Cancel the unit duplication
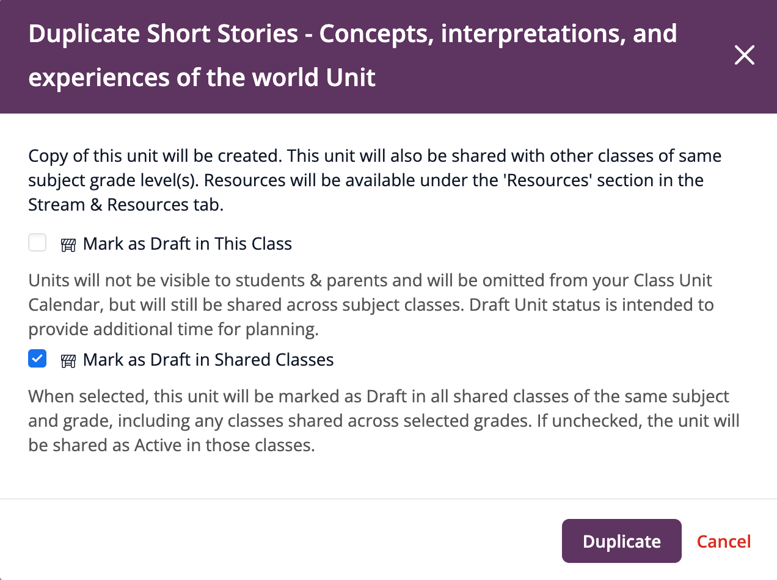This screenshot has width=777, height=580. click(724, 542)
